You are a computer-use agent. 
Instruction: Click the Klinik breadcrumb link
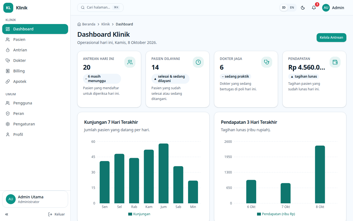point(106,24)
